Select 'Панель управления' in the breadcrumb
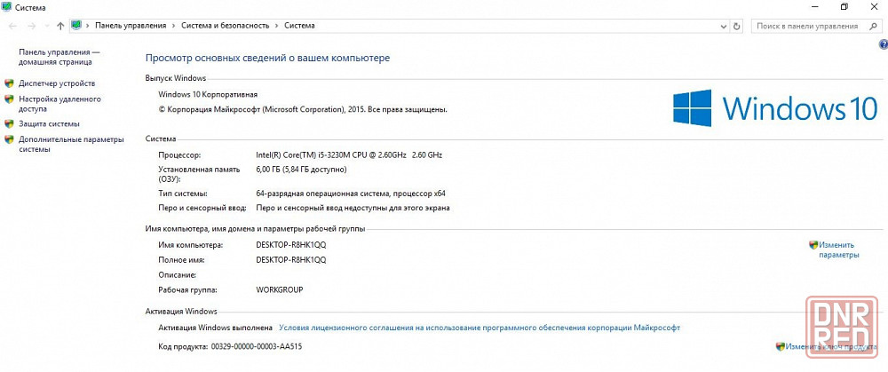 (131, 26)
